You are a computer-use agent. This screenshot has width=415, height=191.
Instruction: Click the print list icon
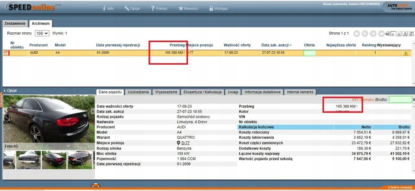pos(388,34)
